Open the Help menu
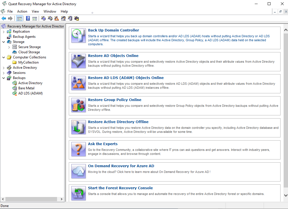The height and width of the screenshot is (209, 288). point(64,11)
